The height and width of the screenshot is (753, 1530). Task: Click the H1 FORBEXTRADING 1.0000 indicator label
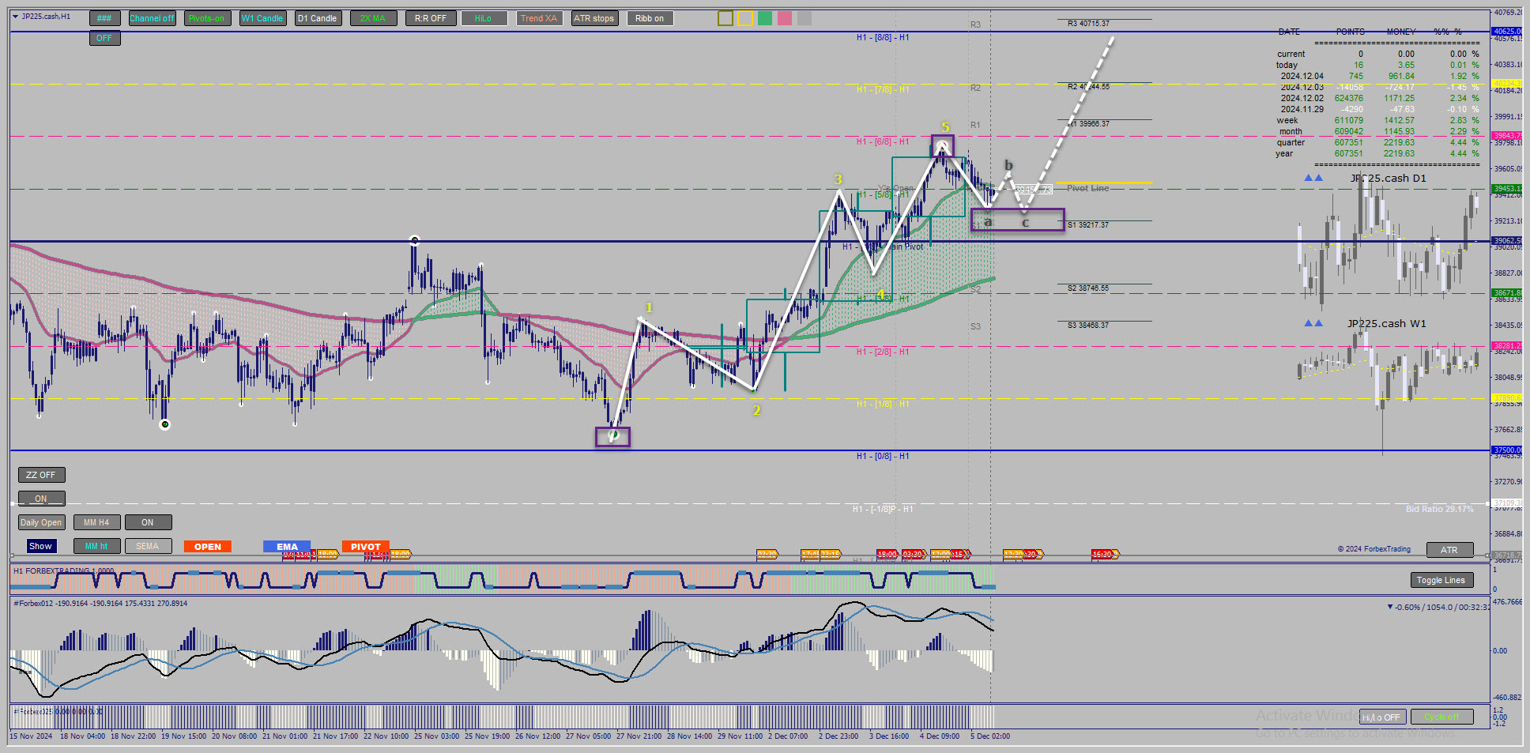click(x=63, y=570)
